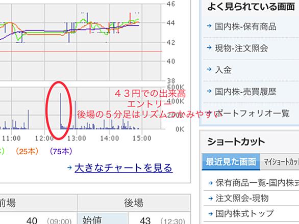Open 注文照会-現物 shortcut
This screenshot has height=224, width=299.
click(242, 199)
